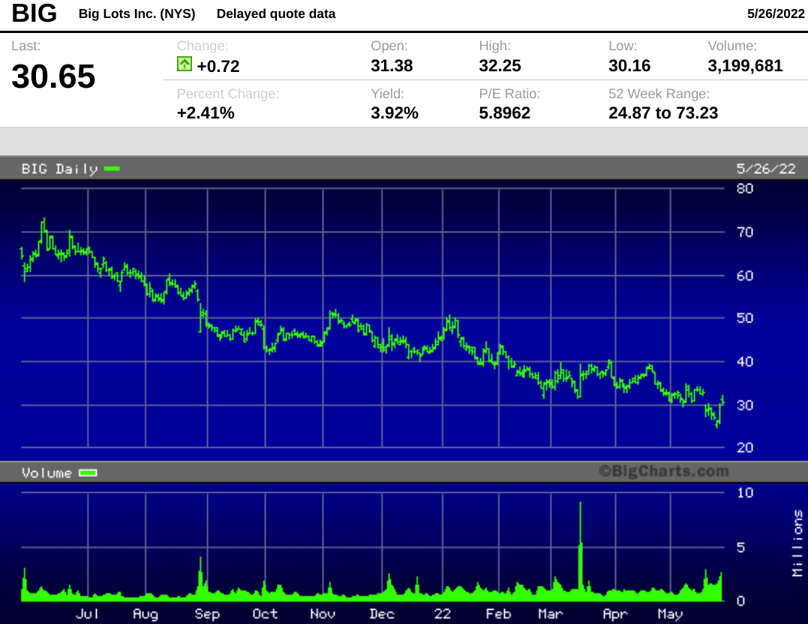Click the Nov month axis label
The height and width of the screenshot is (624, 808).
pos(323,613)
